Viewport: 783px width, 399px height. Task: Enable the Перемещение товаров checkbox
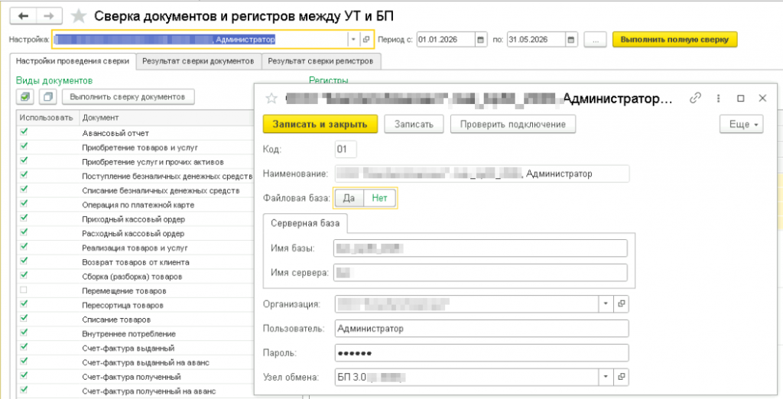tap(24, 290)
